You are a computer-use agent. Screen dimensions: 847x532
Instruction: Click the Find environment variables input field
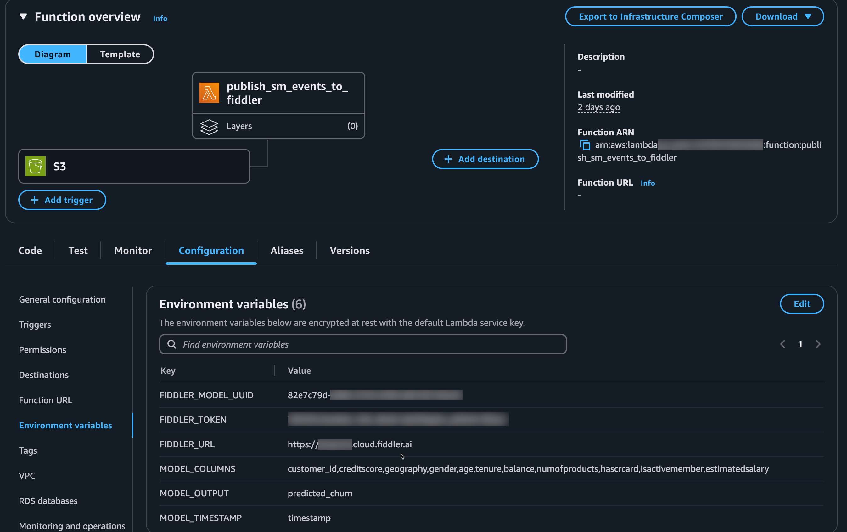click(362, 344)
